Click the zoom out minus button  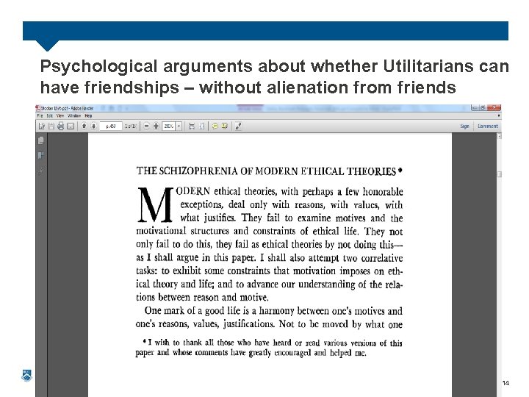pyautogui.click(x=146, y=126)
